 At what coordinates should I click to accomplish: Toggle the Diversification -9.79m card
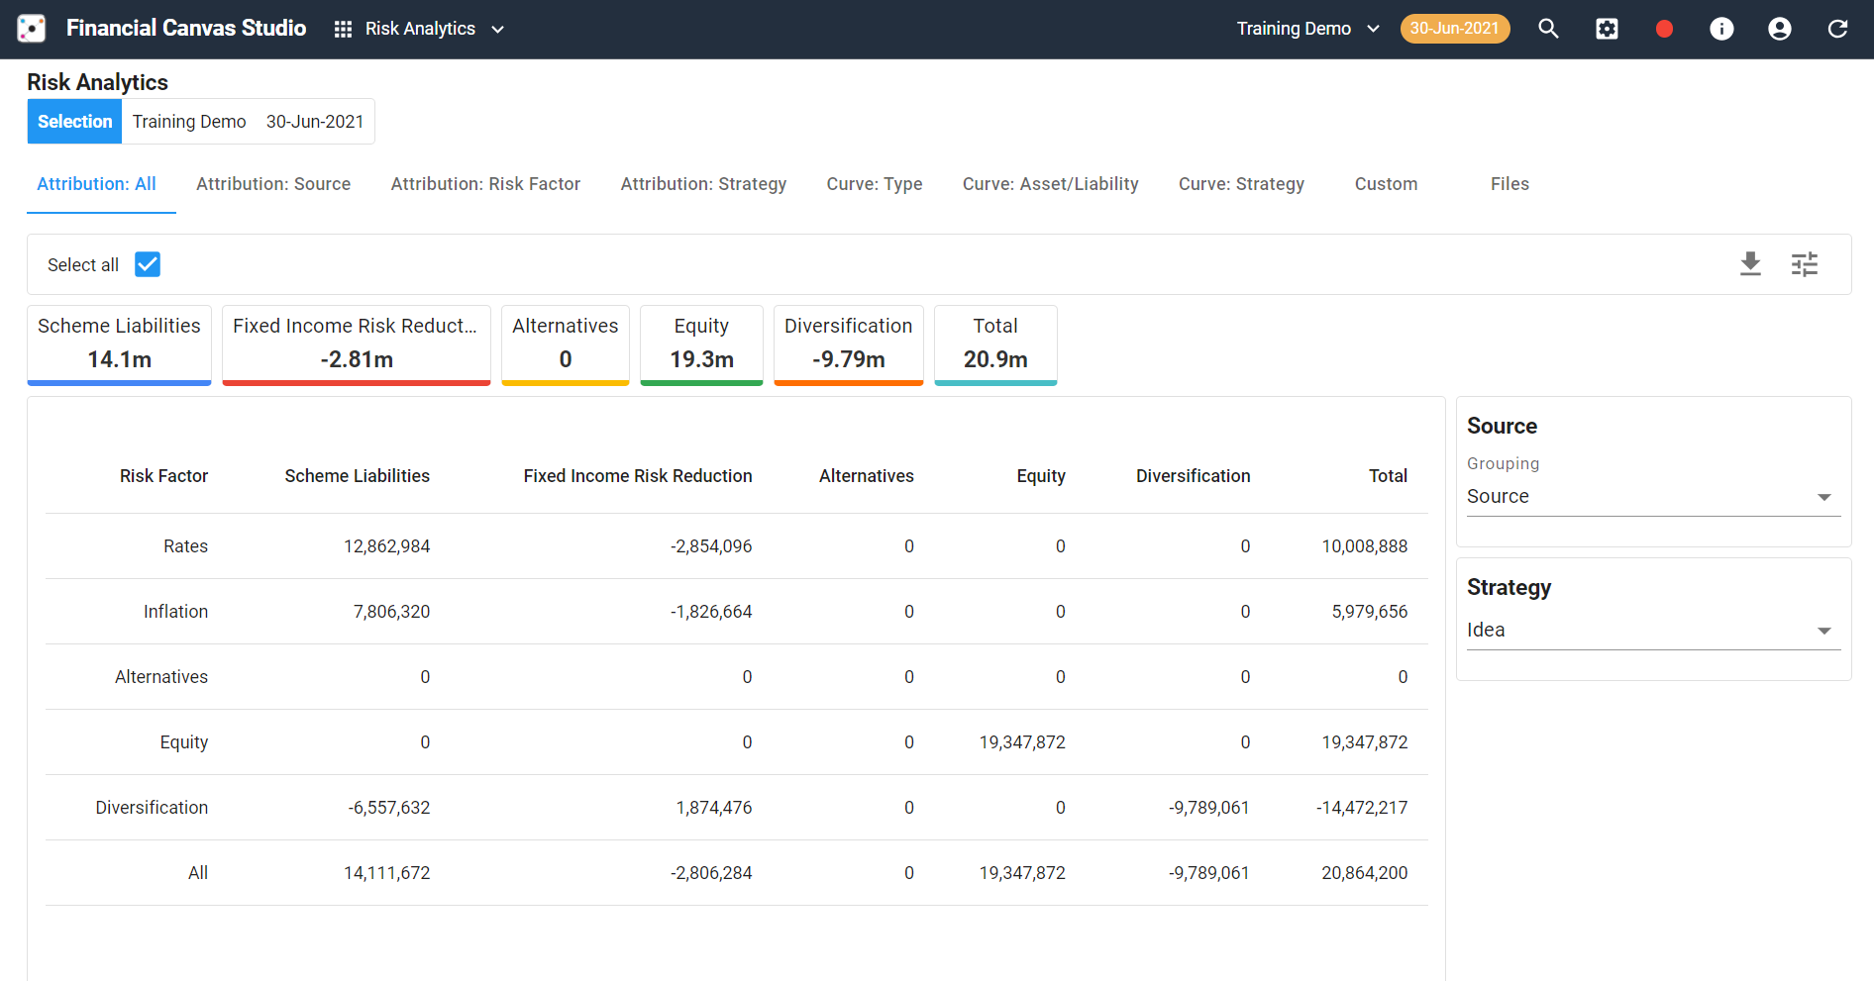tap(849, 344)
